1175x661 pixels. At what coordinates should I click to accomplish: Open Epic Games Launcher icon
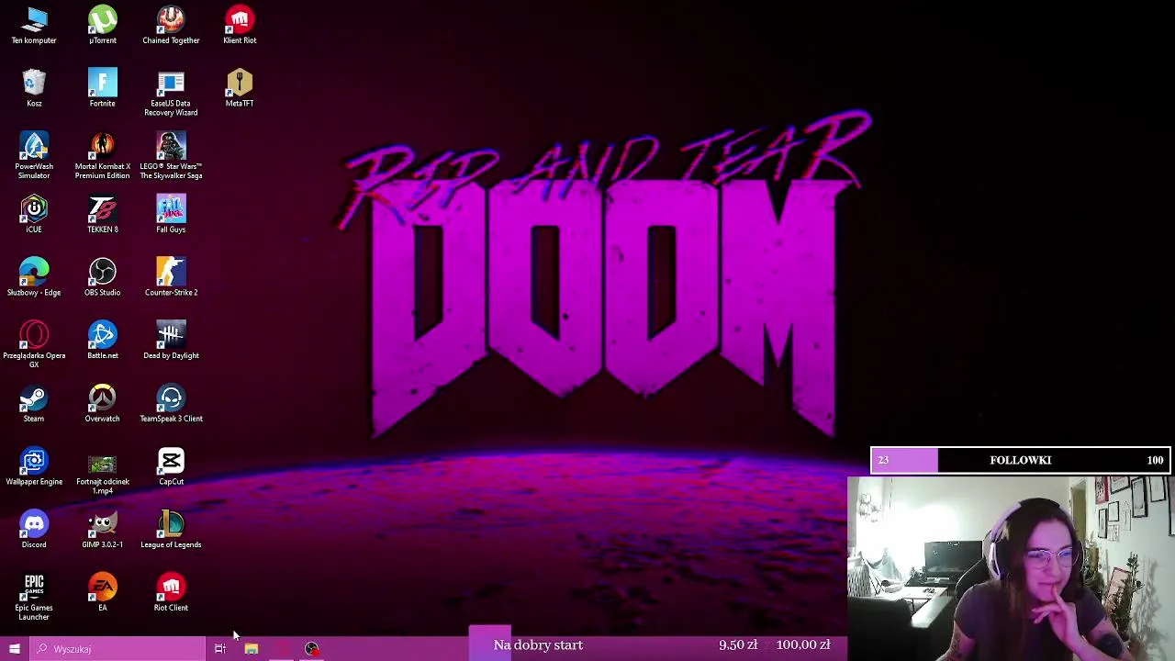tap(34, 597)
